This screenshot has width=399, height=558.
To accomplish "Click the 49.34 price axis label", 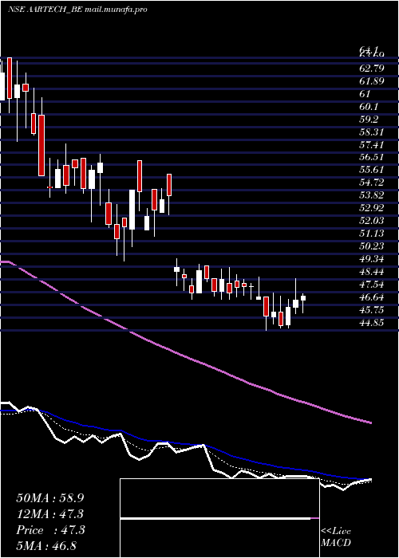I will [372, 259].
